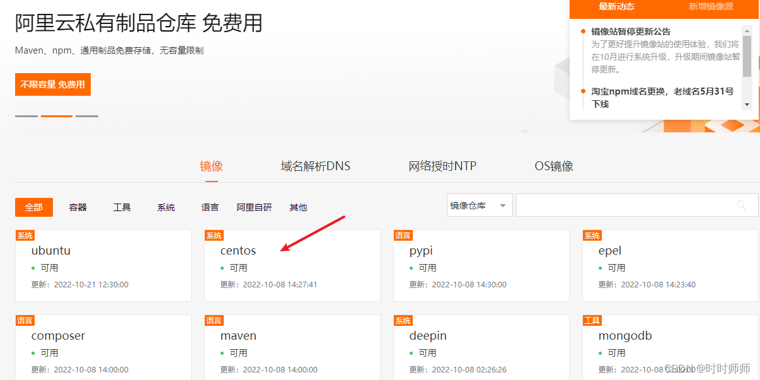
Task: Select the first carousel indicator bar
Action: click(x=26, y=116)
